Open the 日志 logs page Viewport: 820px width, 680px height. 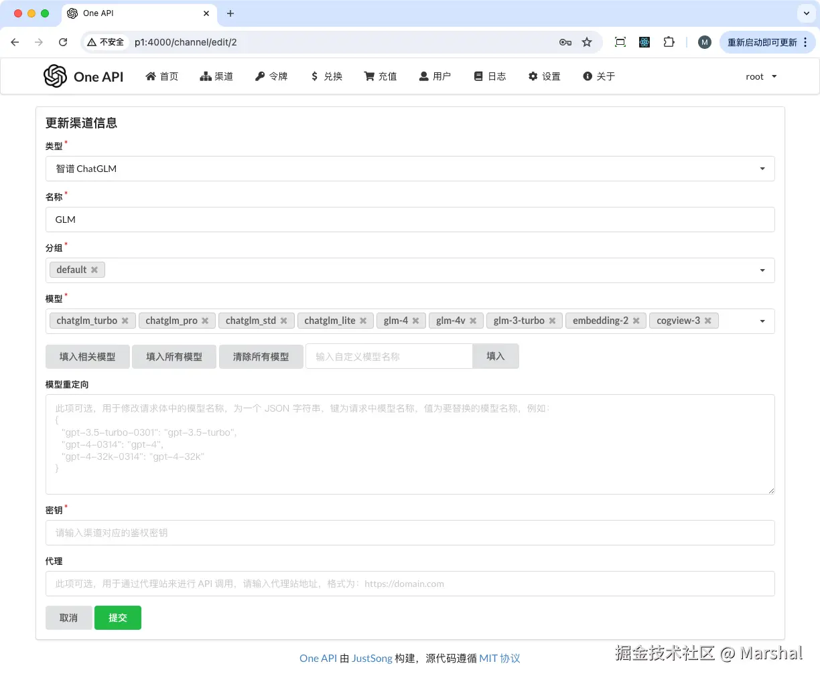tap(490, 76)
